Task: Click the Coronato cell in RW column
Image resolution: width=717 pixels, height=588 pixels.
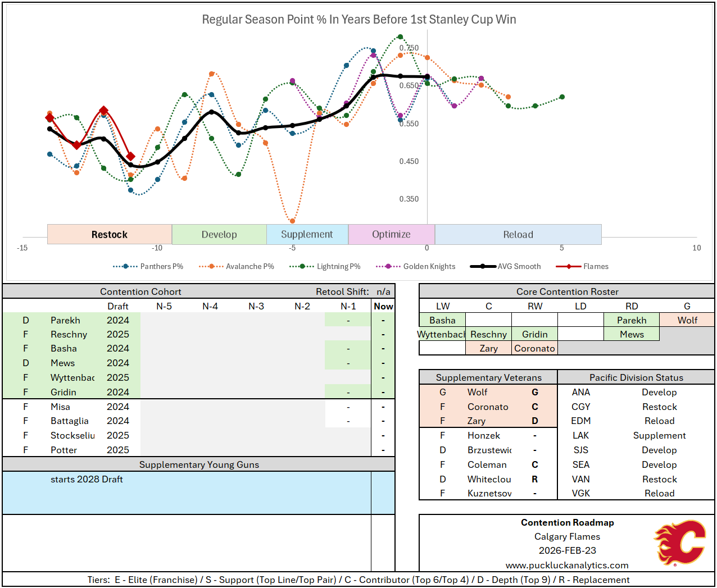Action: coord(534,348)
